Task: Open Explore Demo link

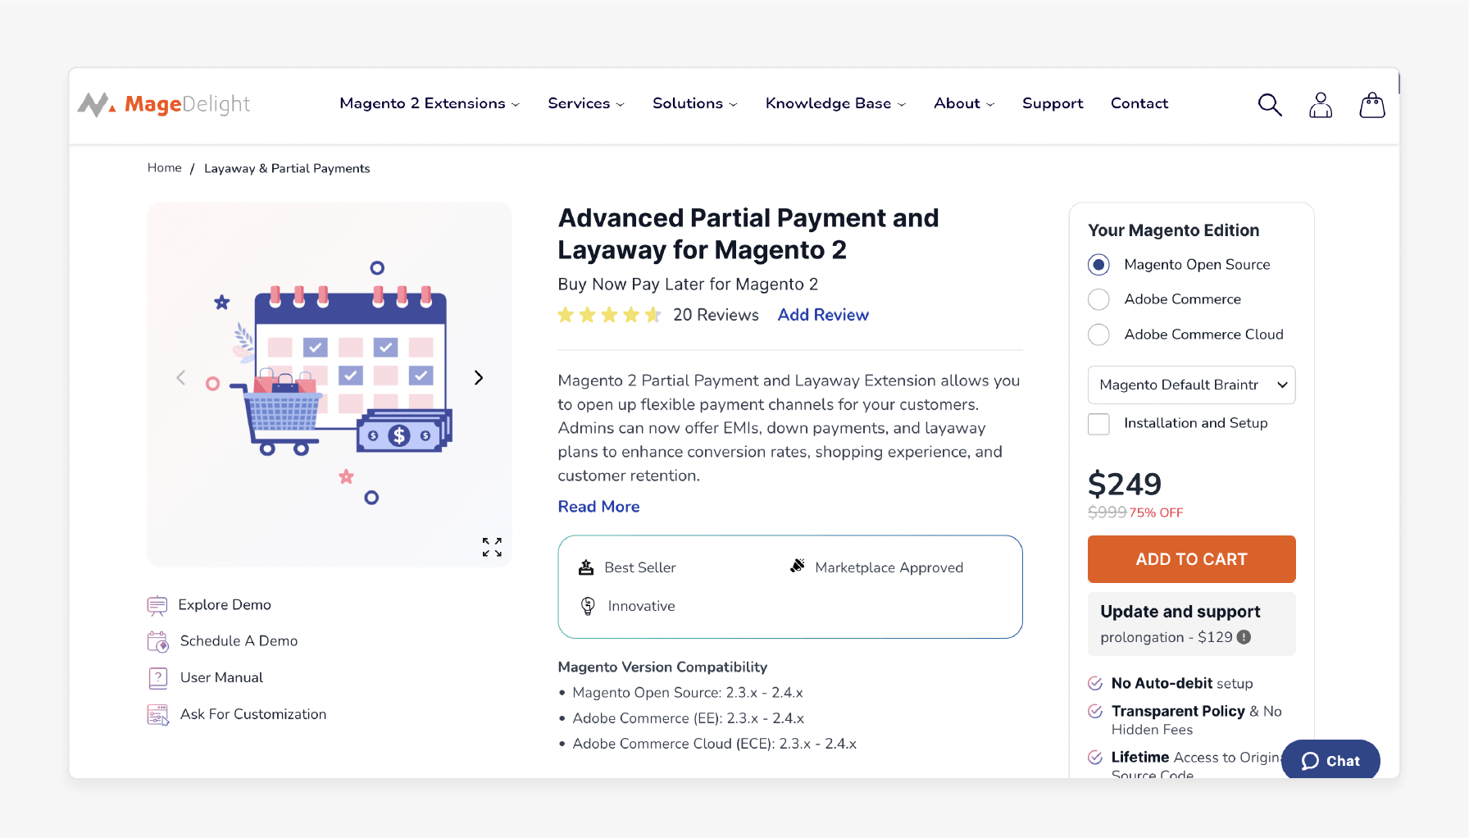Action: tap(225, 605)
